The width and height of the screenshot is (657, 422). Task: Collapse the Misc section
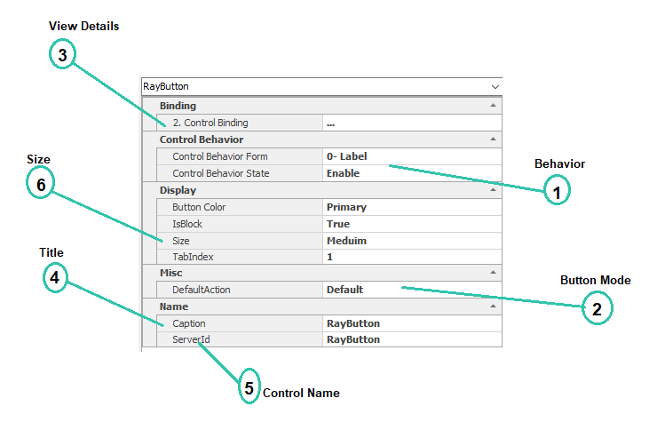[493, 273]
